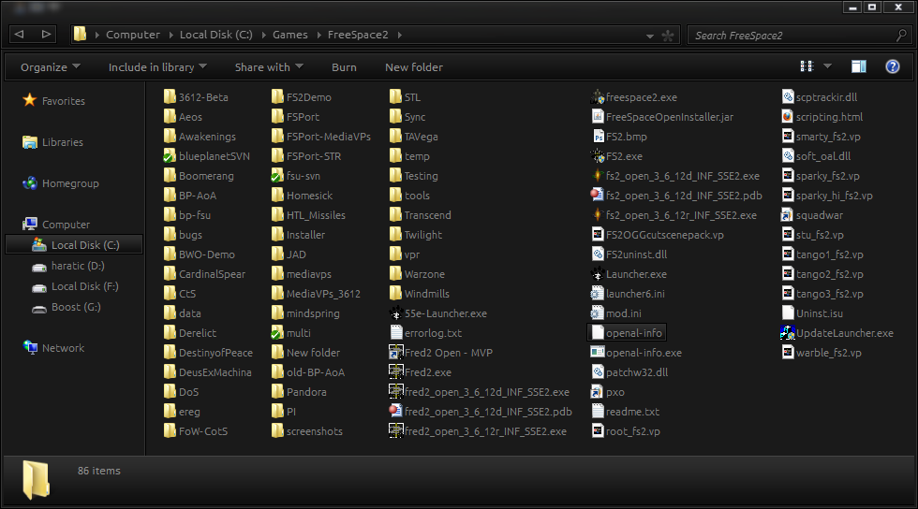This screenshot has width=918, height=509.
Task: Select UpdateLauncher.exe file
Action: point(837,333)
